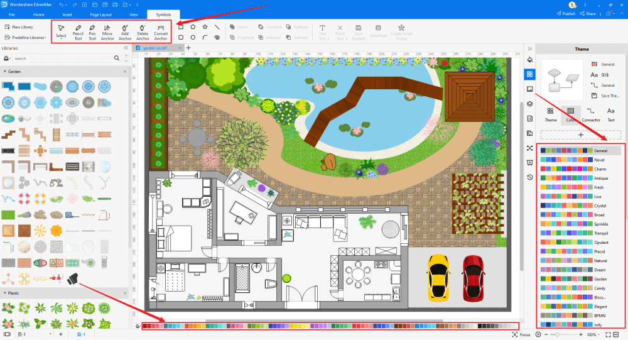
Task: Click the New Library button
Action: tap(19, 27)
